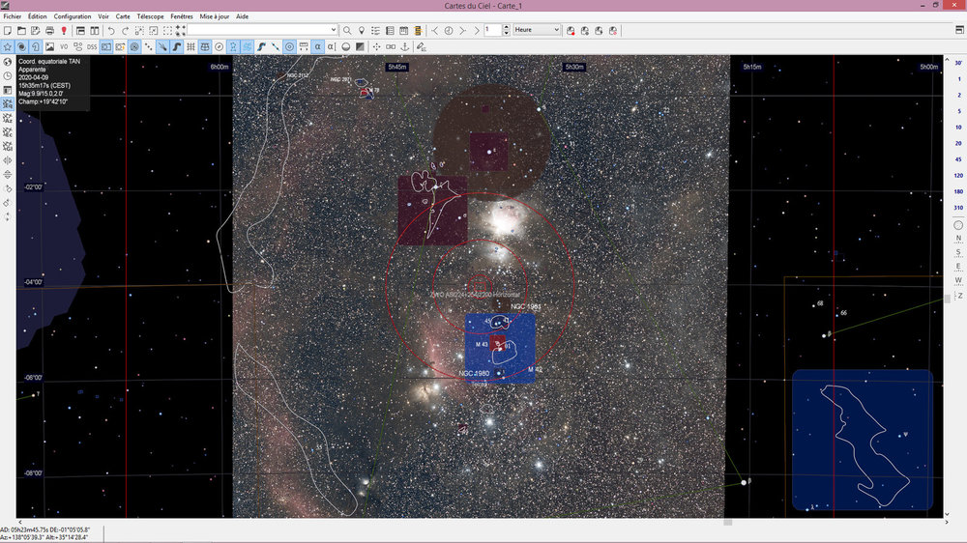
Task: Increase the time step value with the up arrow
Action: (507, 27)
